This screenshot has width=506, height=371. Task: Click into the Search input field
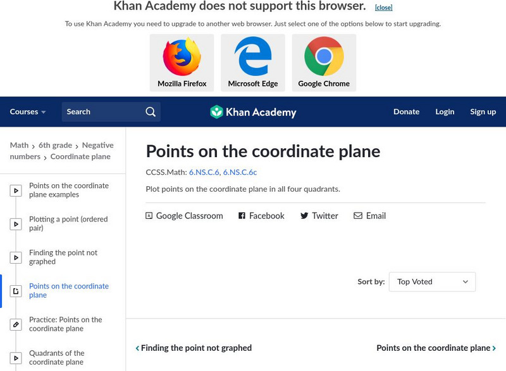pyautogui.click(x=101, y=112)
